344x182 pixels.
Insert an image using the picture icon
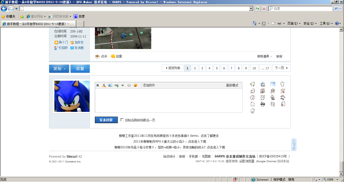click(x=110, y=85)
